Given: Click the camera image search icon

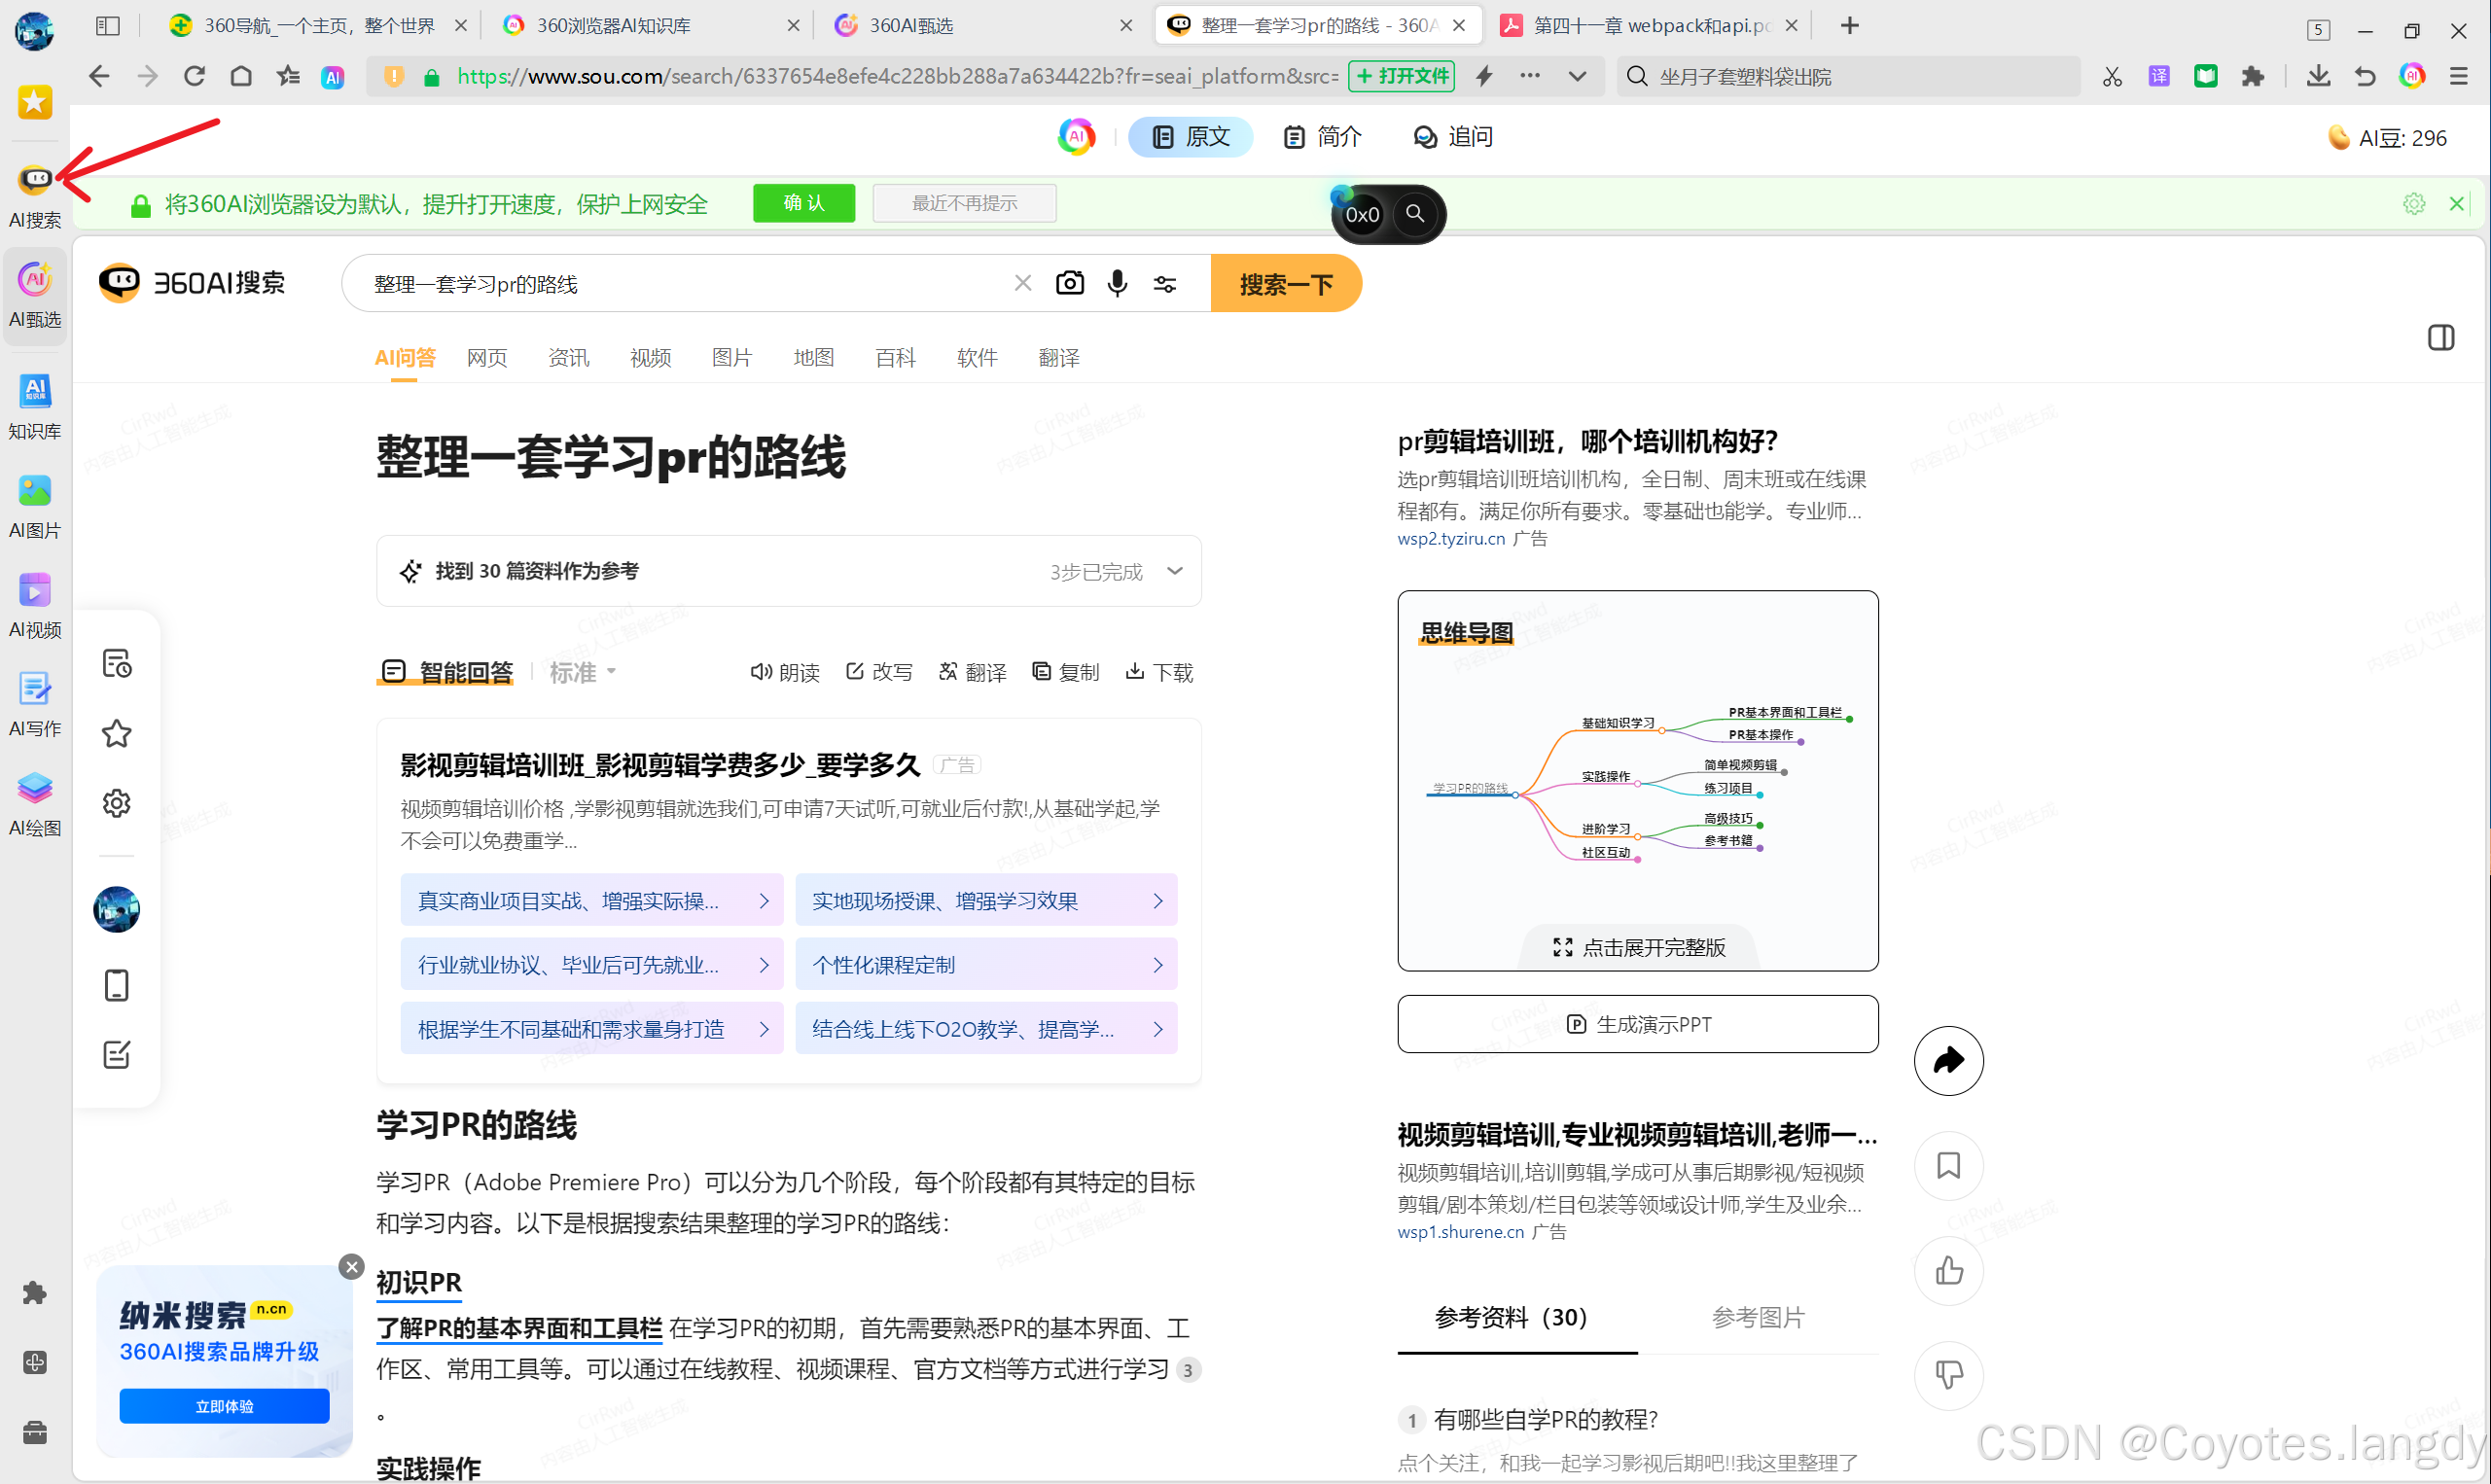Looking at the screenshot, I should (x=1069, y=284).
